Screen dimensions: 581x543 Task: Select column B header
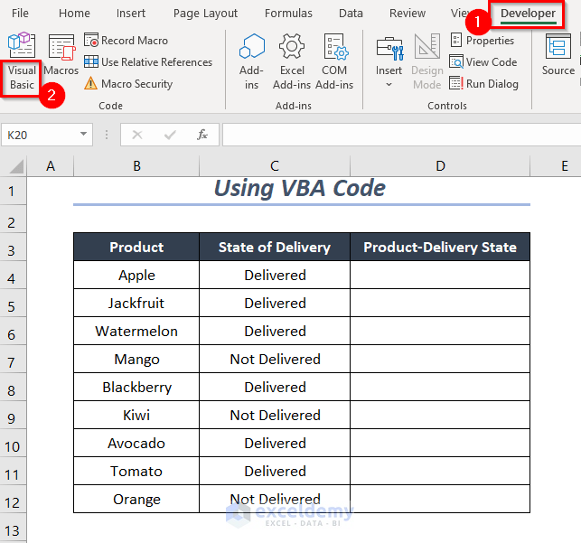pyautogui.click(x=136, y=166)
